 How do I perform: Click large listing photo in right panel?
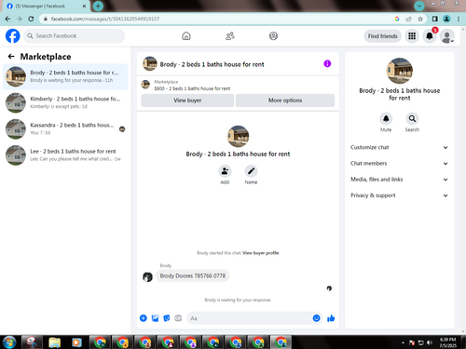tap(400, 71)
